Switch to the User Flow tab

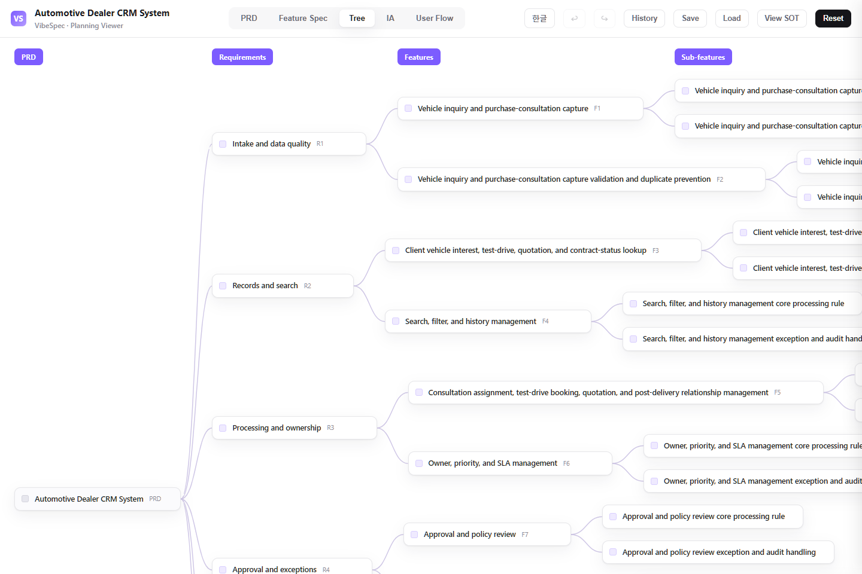(435, 19)
